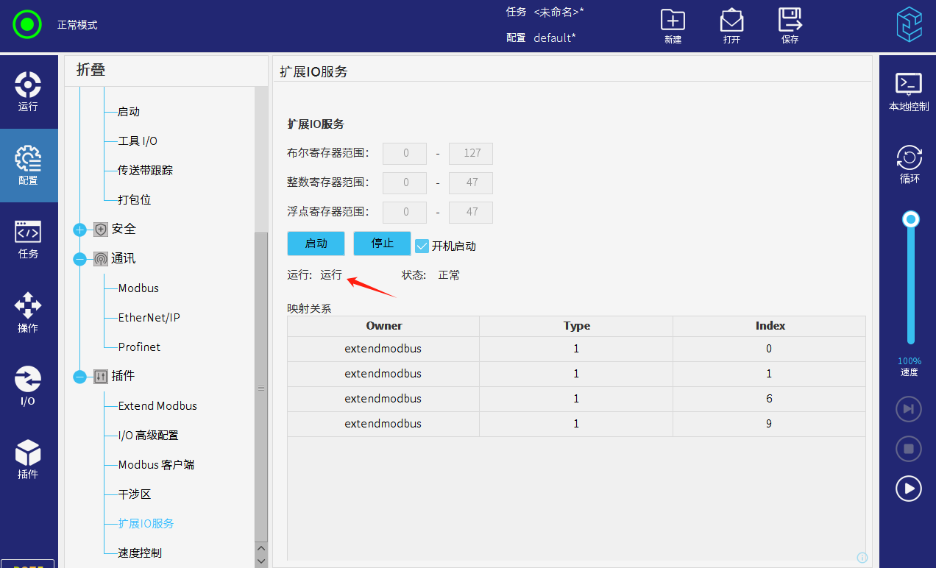Image resolution: width=936 pixels, height=568 pixels.
Task: Select Extend Modbus in the tree
Action: [157, 406]
